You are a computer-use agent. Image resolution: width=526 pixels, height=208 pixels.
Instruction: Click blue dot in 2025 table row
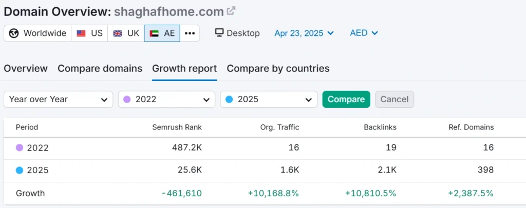(x=20, y=171)
